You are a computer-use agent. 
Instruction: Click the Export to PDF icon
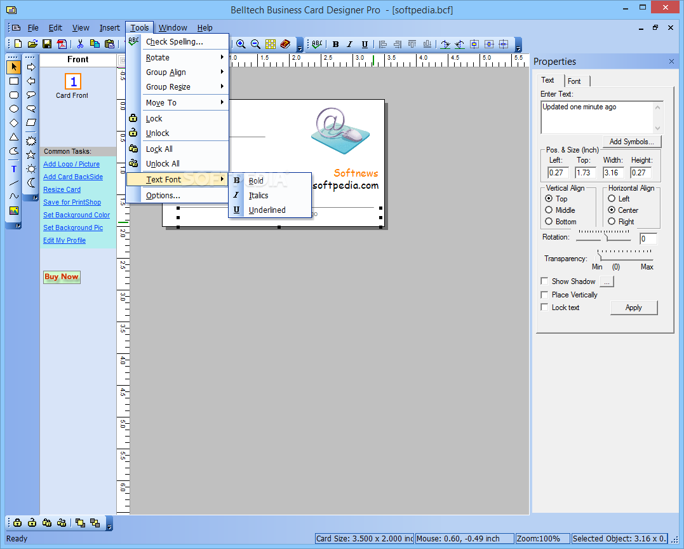pyautogui.click(x=62, y=44)
